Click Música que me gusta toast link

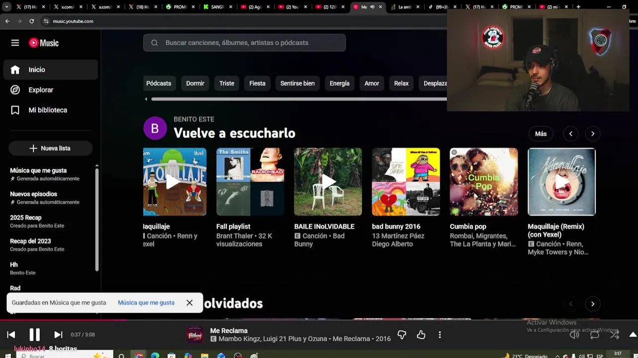click(146, 302)
